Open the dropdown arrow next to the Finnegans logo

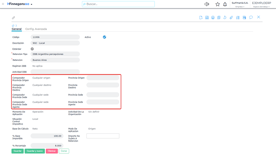point(32,4)
